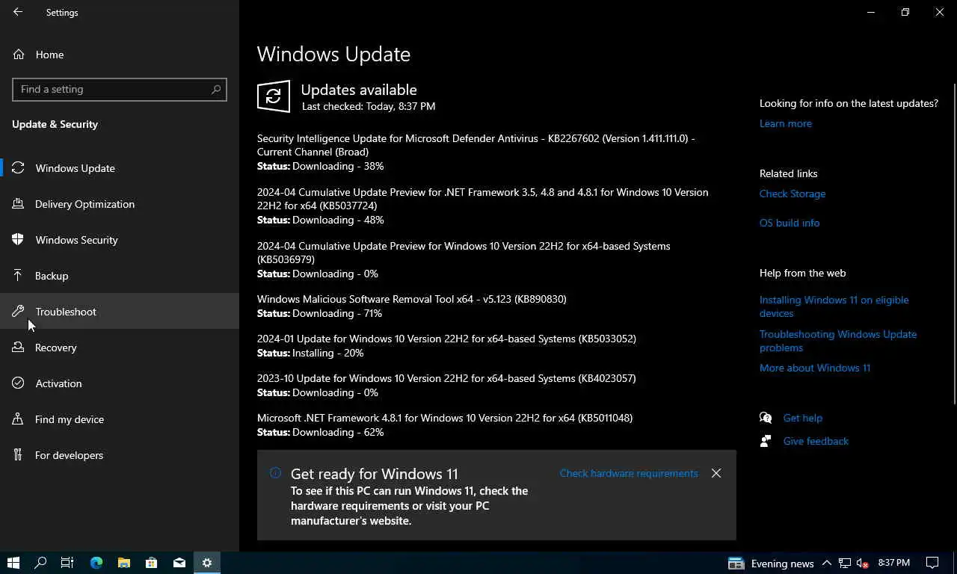Click the muted speaker volume icon
Image resolution: width=957 pixels, height=574 pixels.
coord(862,563)
